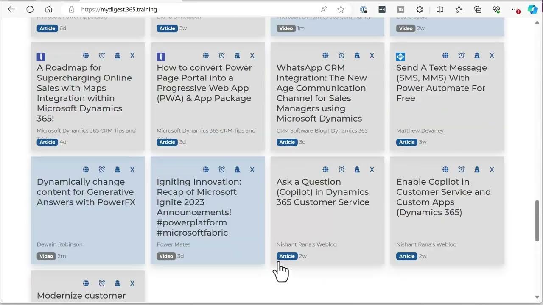Open the Edge Copilot sidebar icon
The height and width of the screenshot is (305, 543).
point(532,9)
